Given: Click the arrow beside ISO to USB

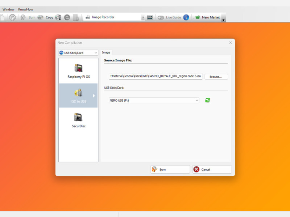Looking at the screenshot, I should point(94,95).
